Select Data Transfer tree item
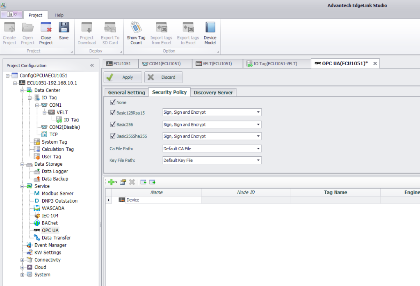Screen dimensions: 420x286 pyautogui.click(x=56, y=238)
